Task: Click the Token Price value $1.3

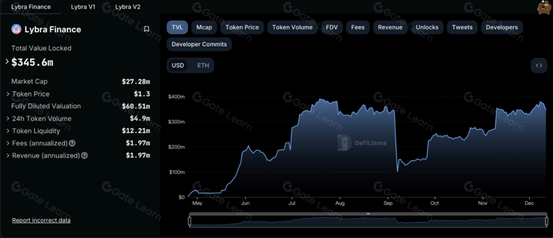Action: click(x=141, y=94)
